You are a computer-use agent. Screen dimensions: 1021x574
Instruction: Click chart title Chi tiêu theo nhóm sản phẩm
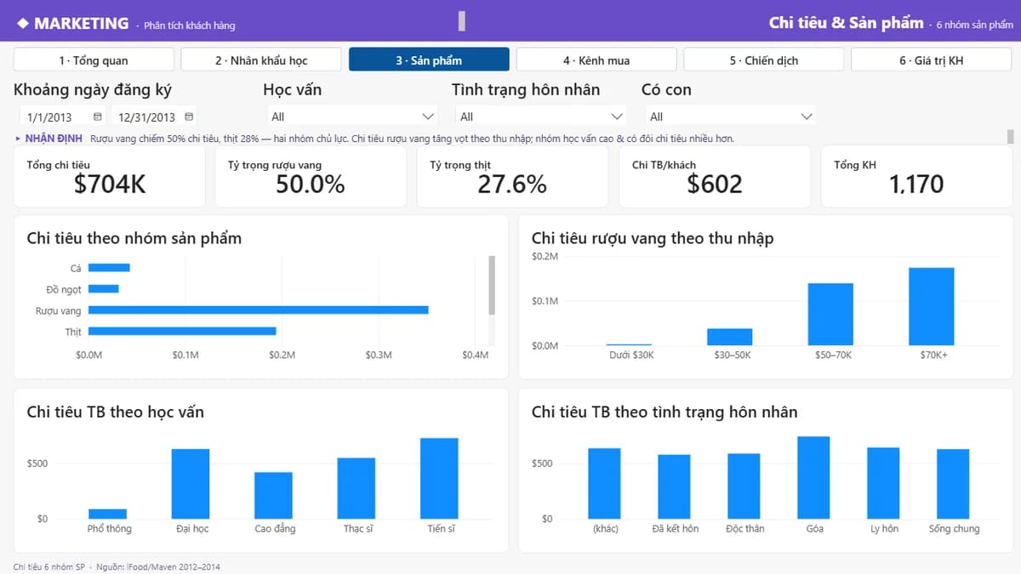[x=134, y=239]
